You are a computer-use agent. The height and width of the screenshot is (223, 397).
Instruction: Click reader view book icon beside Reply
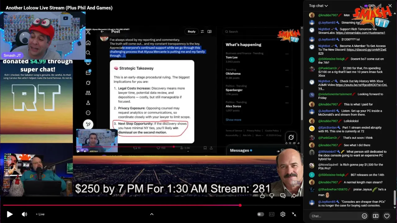click(209, 32)
